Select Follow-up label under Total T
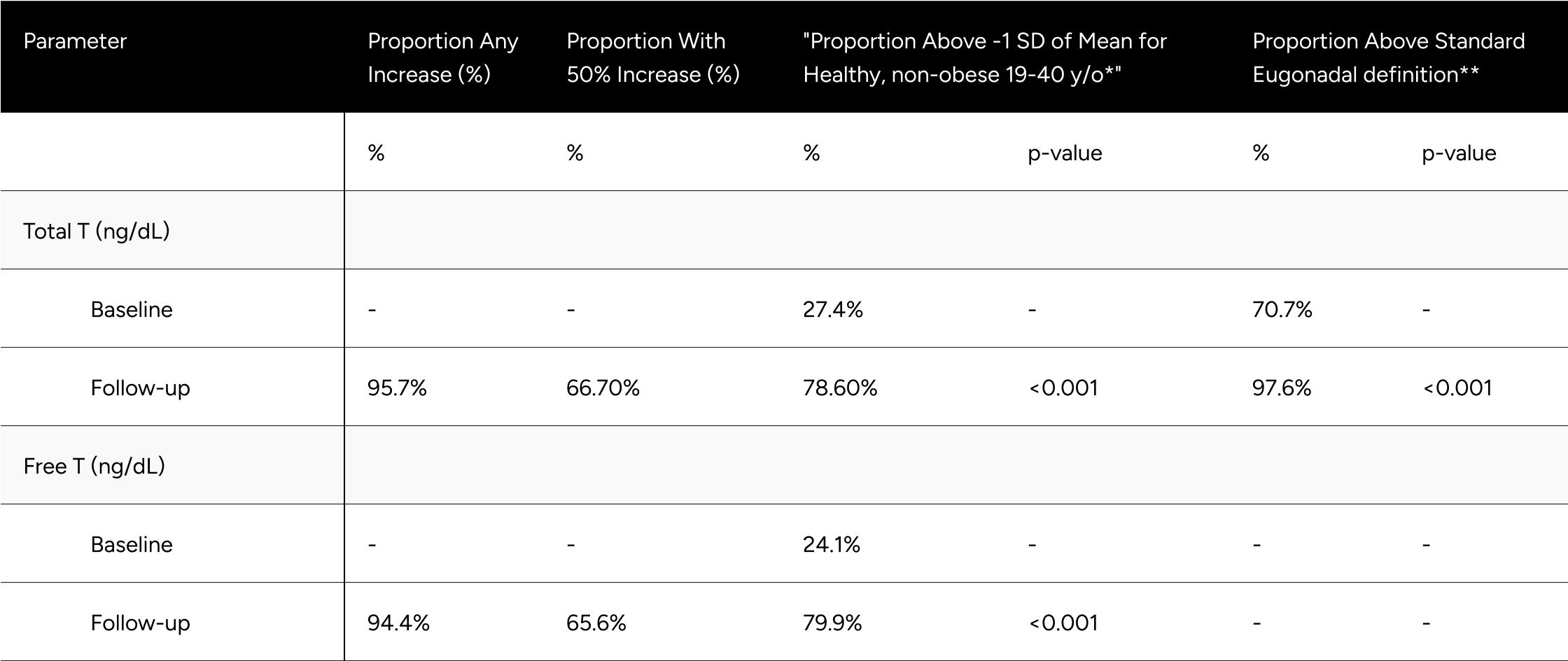The image size is (1568, 661). click(140, 388)
